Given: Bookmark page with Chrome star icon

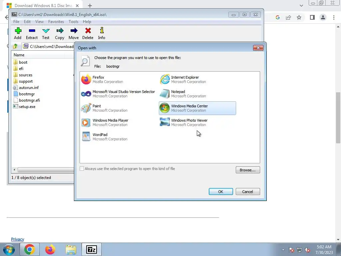Looking at the screenshot, I should point(299,17).
